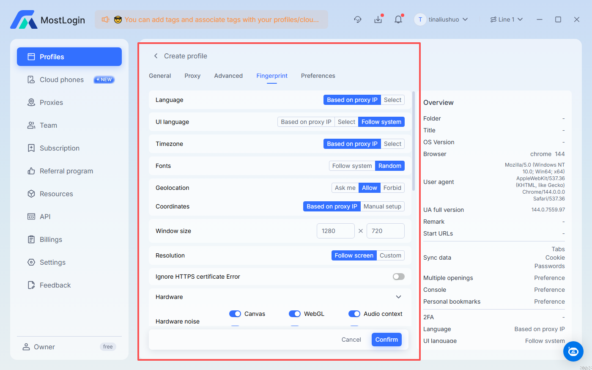This screenshot has height=370, width=592.
Task: Open the chat assistant bubble icon
Action: (x=573, y=351)
